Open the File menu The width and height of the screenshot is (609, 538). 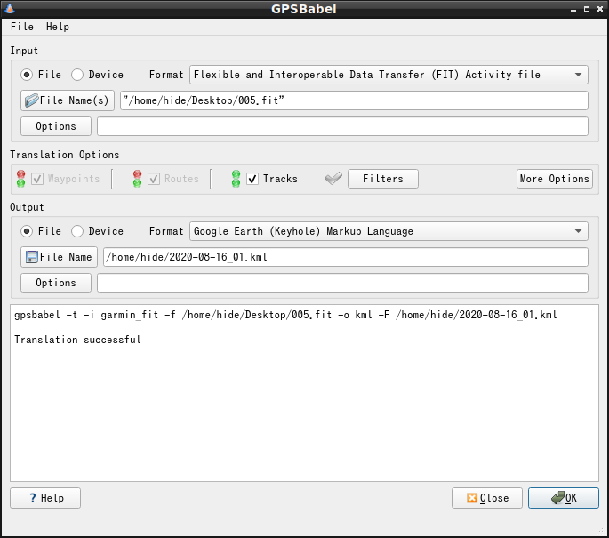tap(22, 27)
